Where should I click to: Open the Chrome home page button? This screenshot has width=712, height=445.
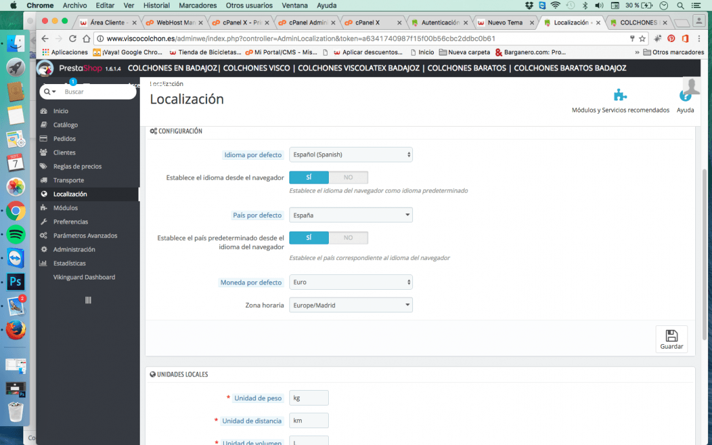coord(86,39)
